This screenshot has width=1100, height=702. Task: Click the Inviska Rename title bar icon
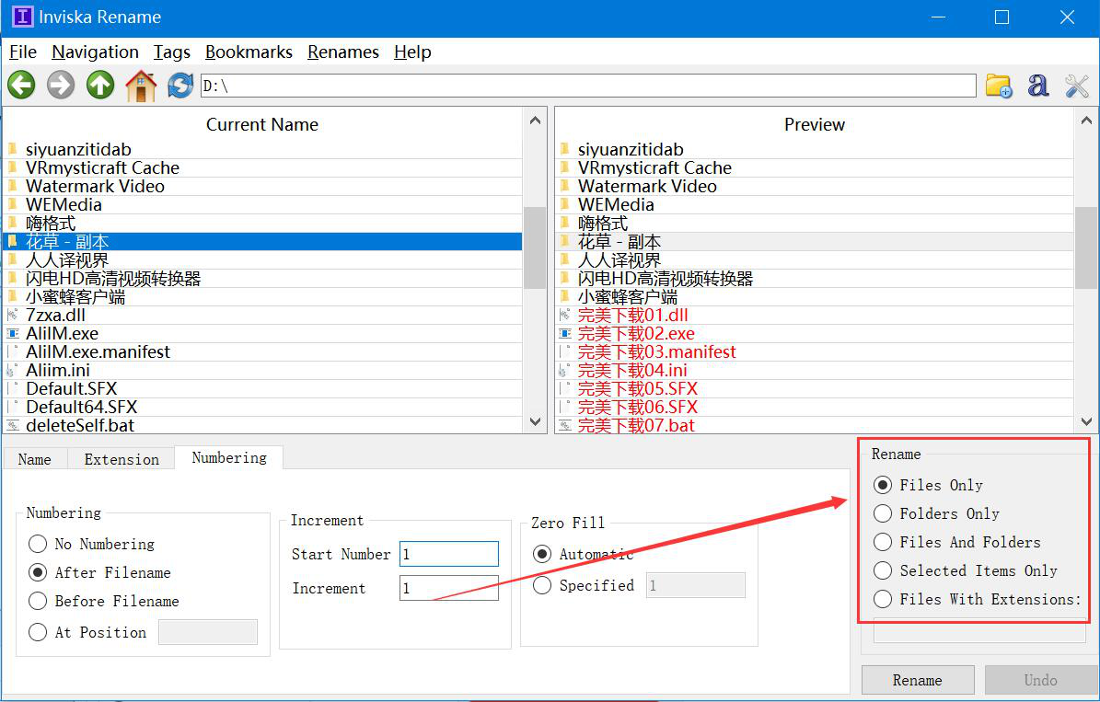click(22, 17)
